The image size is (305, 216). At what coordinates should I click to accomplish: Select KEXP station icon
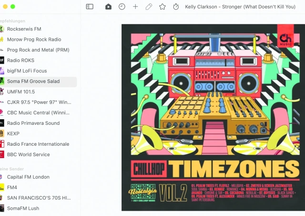tap(2, 134)
